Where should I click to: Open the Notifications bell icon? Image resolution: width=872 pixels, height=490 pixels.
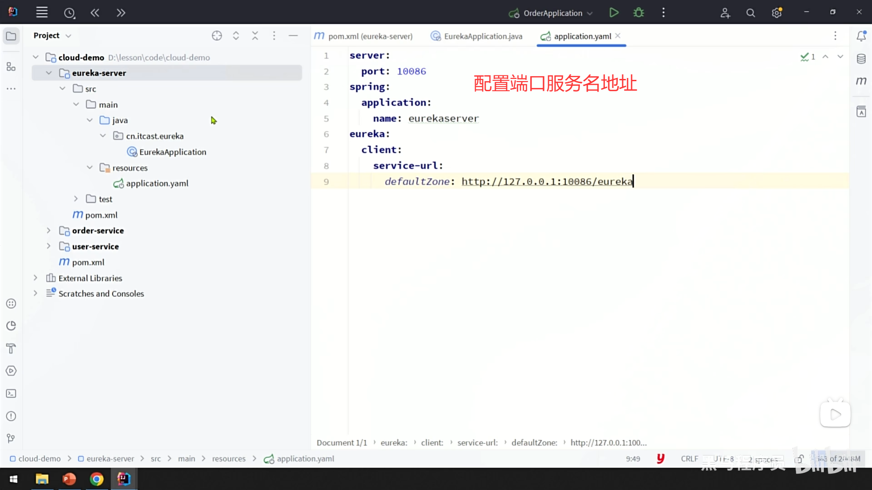click(x=861, y=36)
